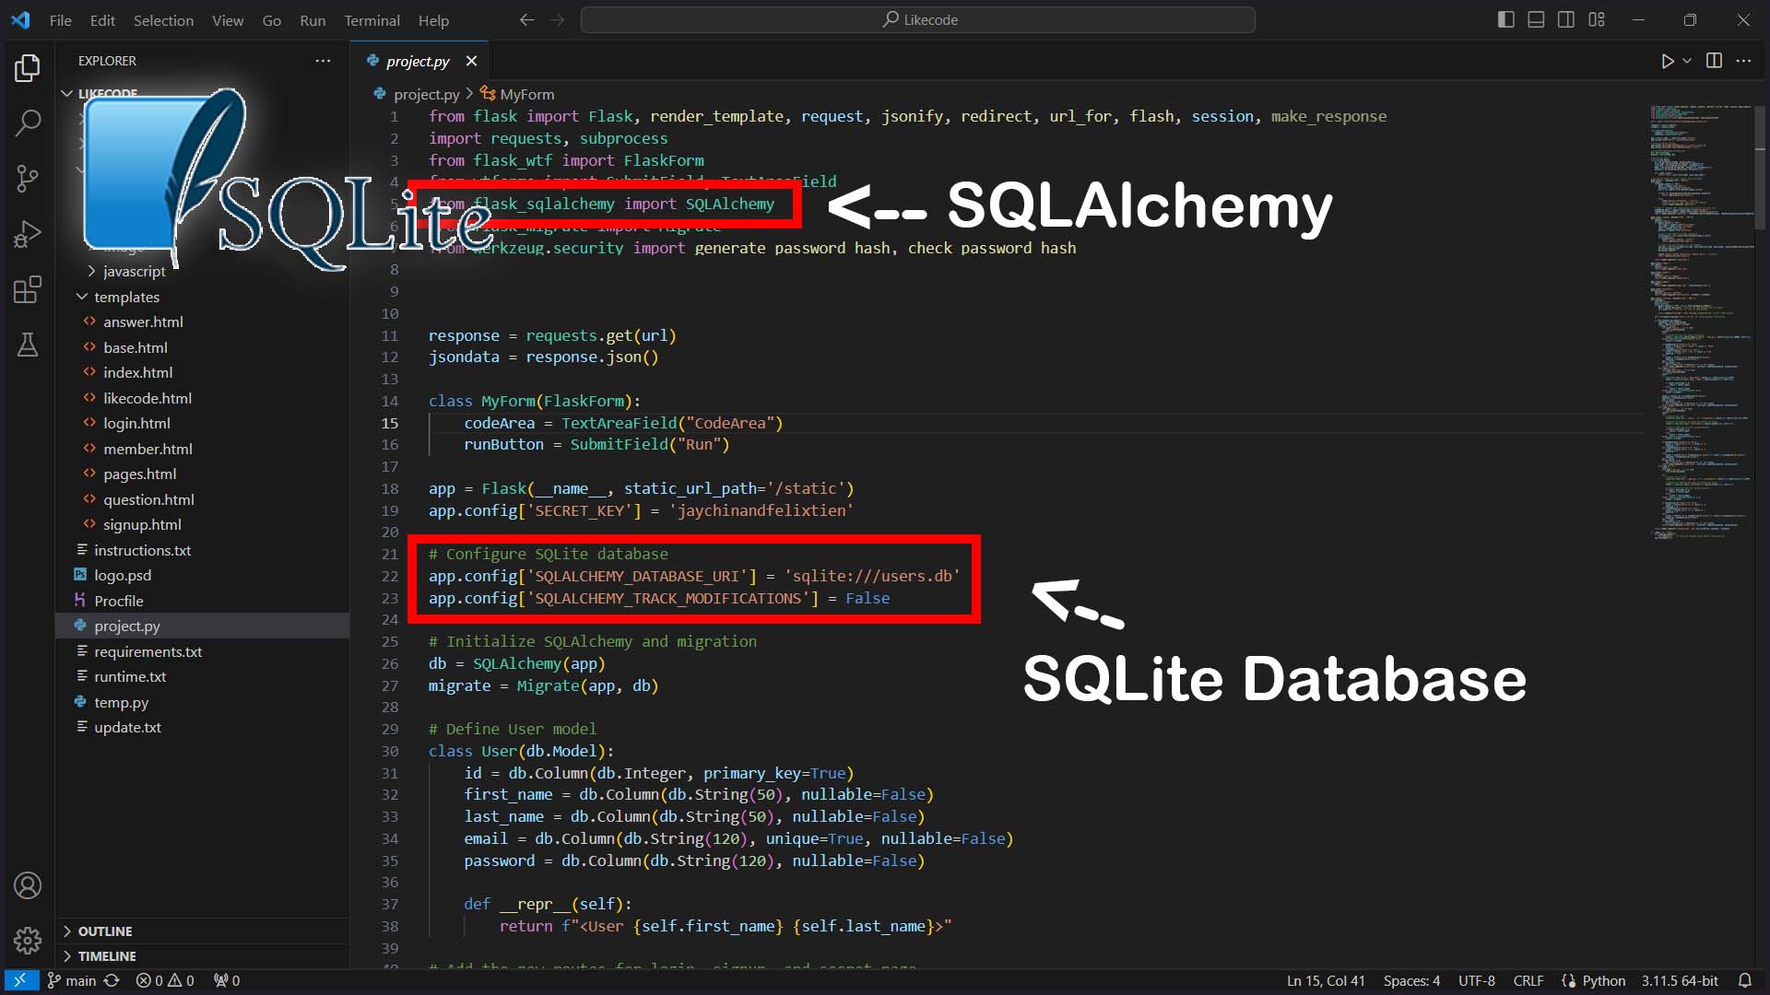Screen dimensions: 1770x995
Task: Open the Edit menu
Action: pos(102,20)
